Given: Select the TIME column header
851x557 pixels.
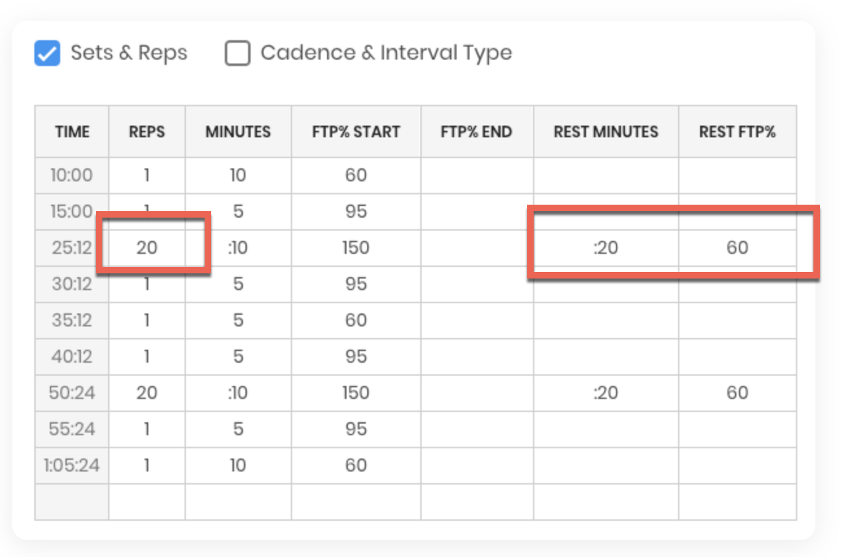Looking at the screenshot, I should 72,131.
